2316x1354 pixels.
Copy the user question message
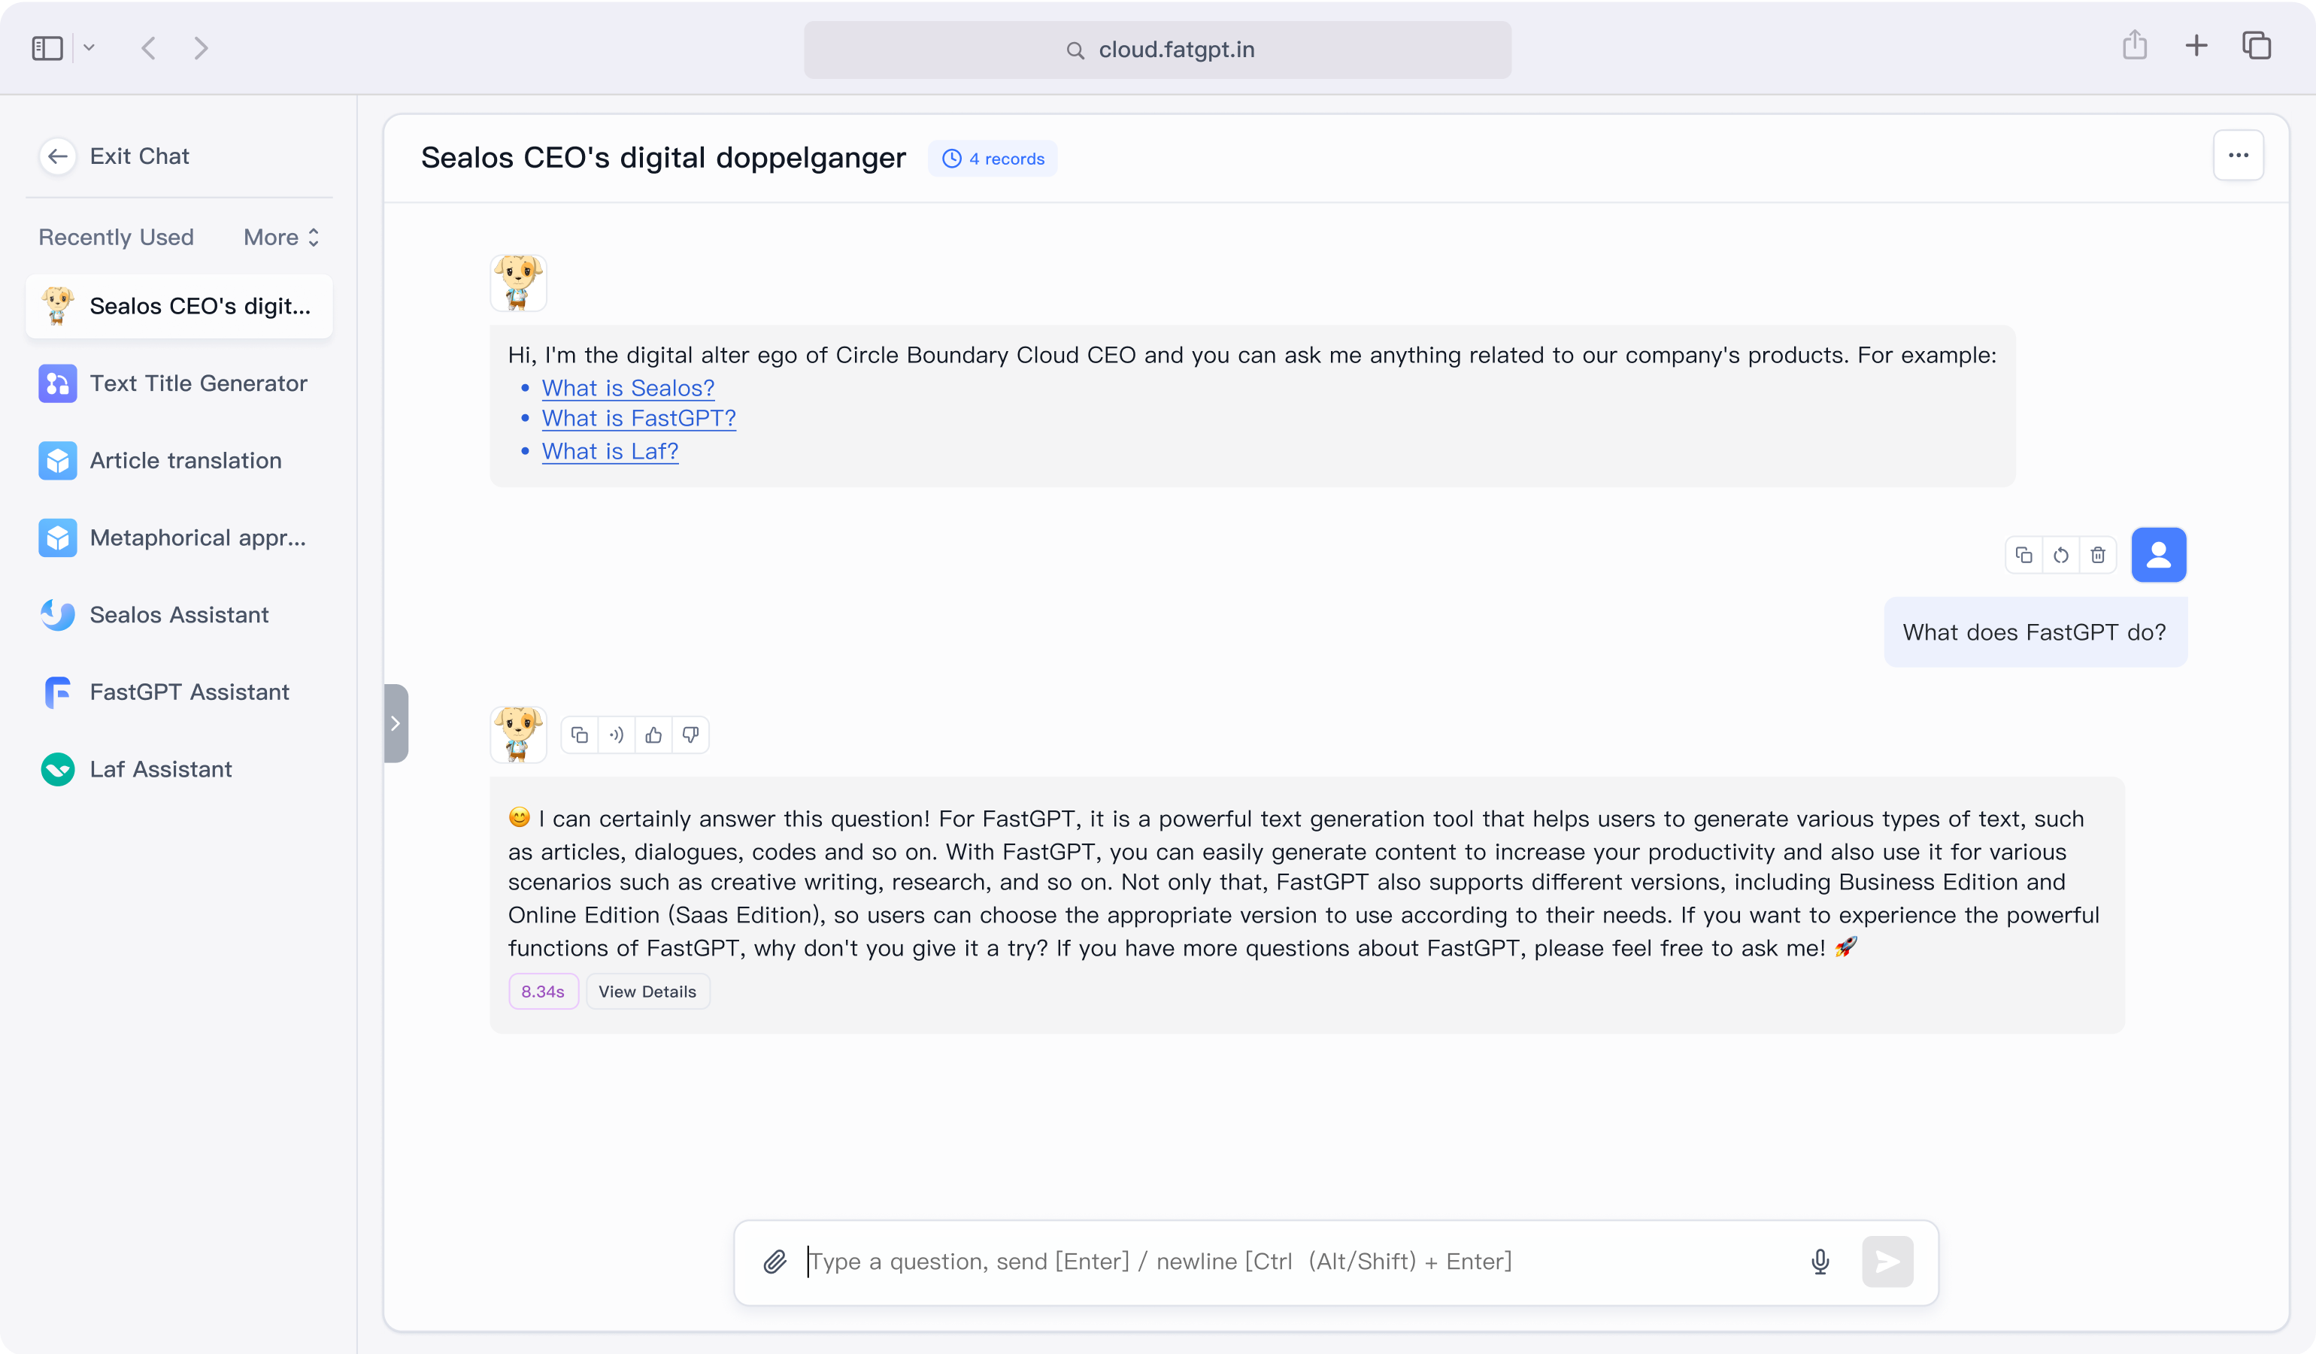click(x=2023, y=555)
